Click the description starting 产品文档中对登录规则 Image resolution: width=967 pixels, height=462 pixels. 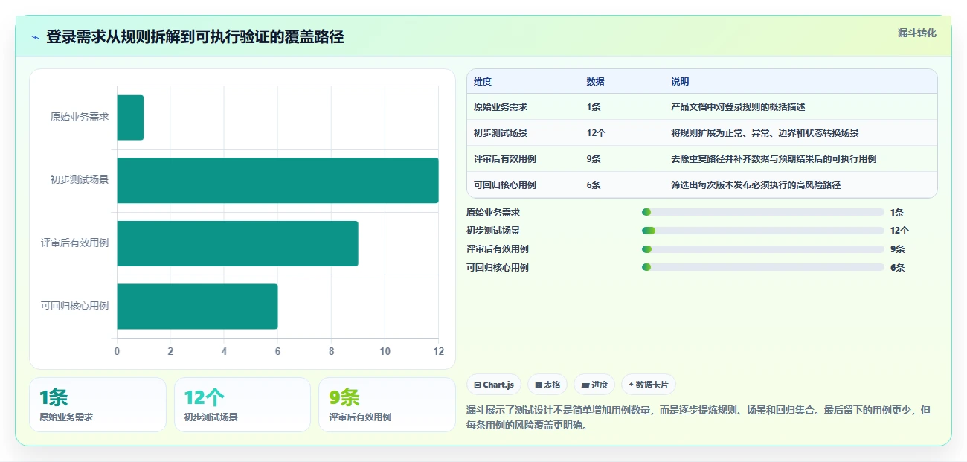coord(738,107)
